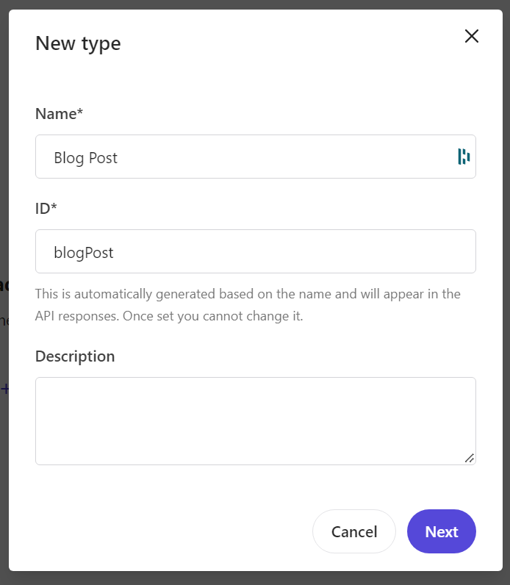Click the dimmed backdrop below the dialog
Viewport: 510px width, 585px height.
[x=255, y=578]
